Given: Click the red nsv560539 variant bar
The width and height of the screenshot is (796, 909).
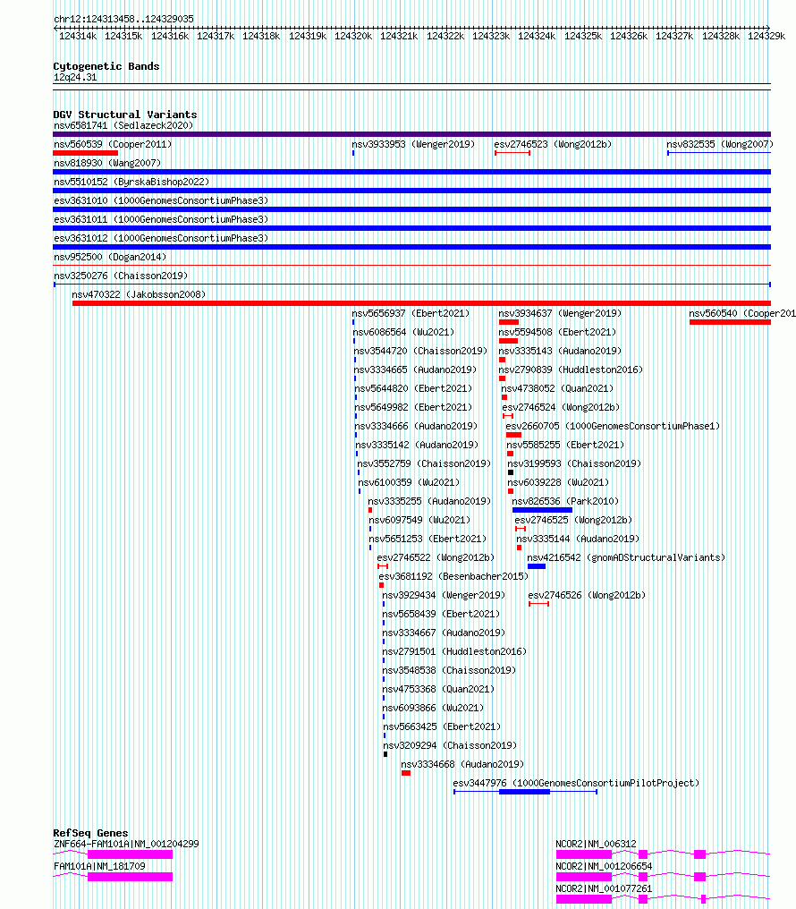Looking at the screenshot, I should click(x=85, y=153).
